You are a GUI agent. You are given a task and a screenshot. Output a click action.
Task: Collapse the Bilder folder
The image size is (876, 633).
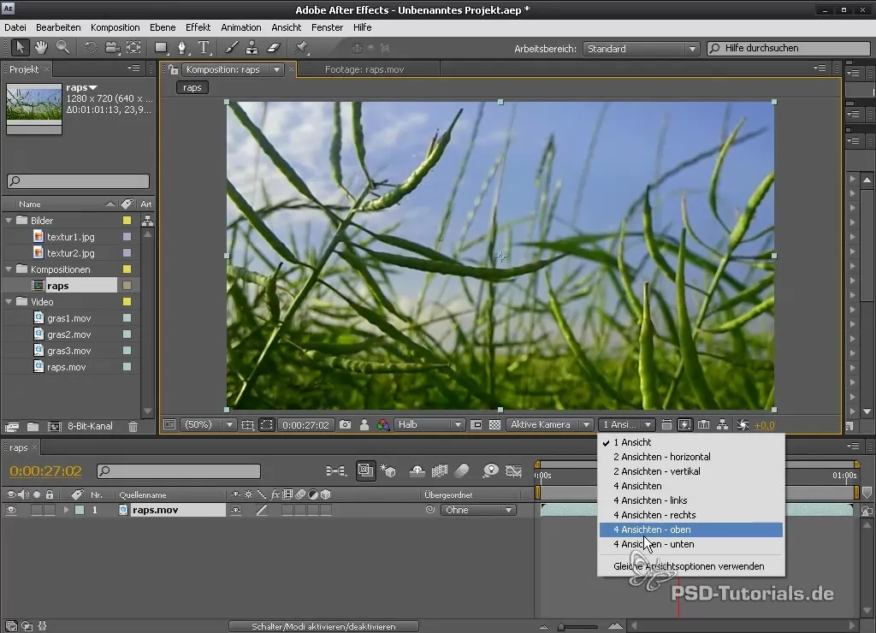9,221
